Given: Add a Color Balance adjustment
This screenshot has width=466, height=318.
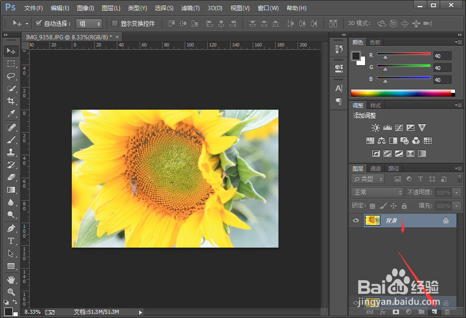Looking at the screenshot, I should pos(382,140).
